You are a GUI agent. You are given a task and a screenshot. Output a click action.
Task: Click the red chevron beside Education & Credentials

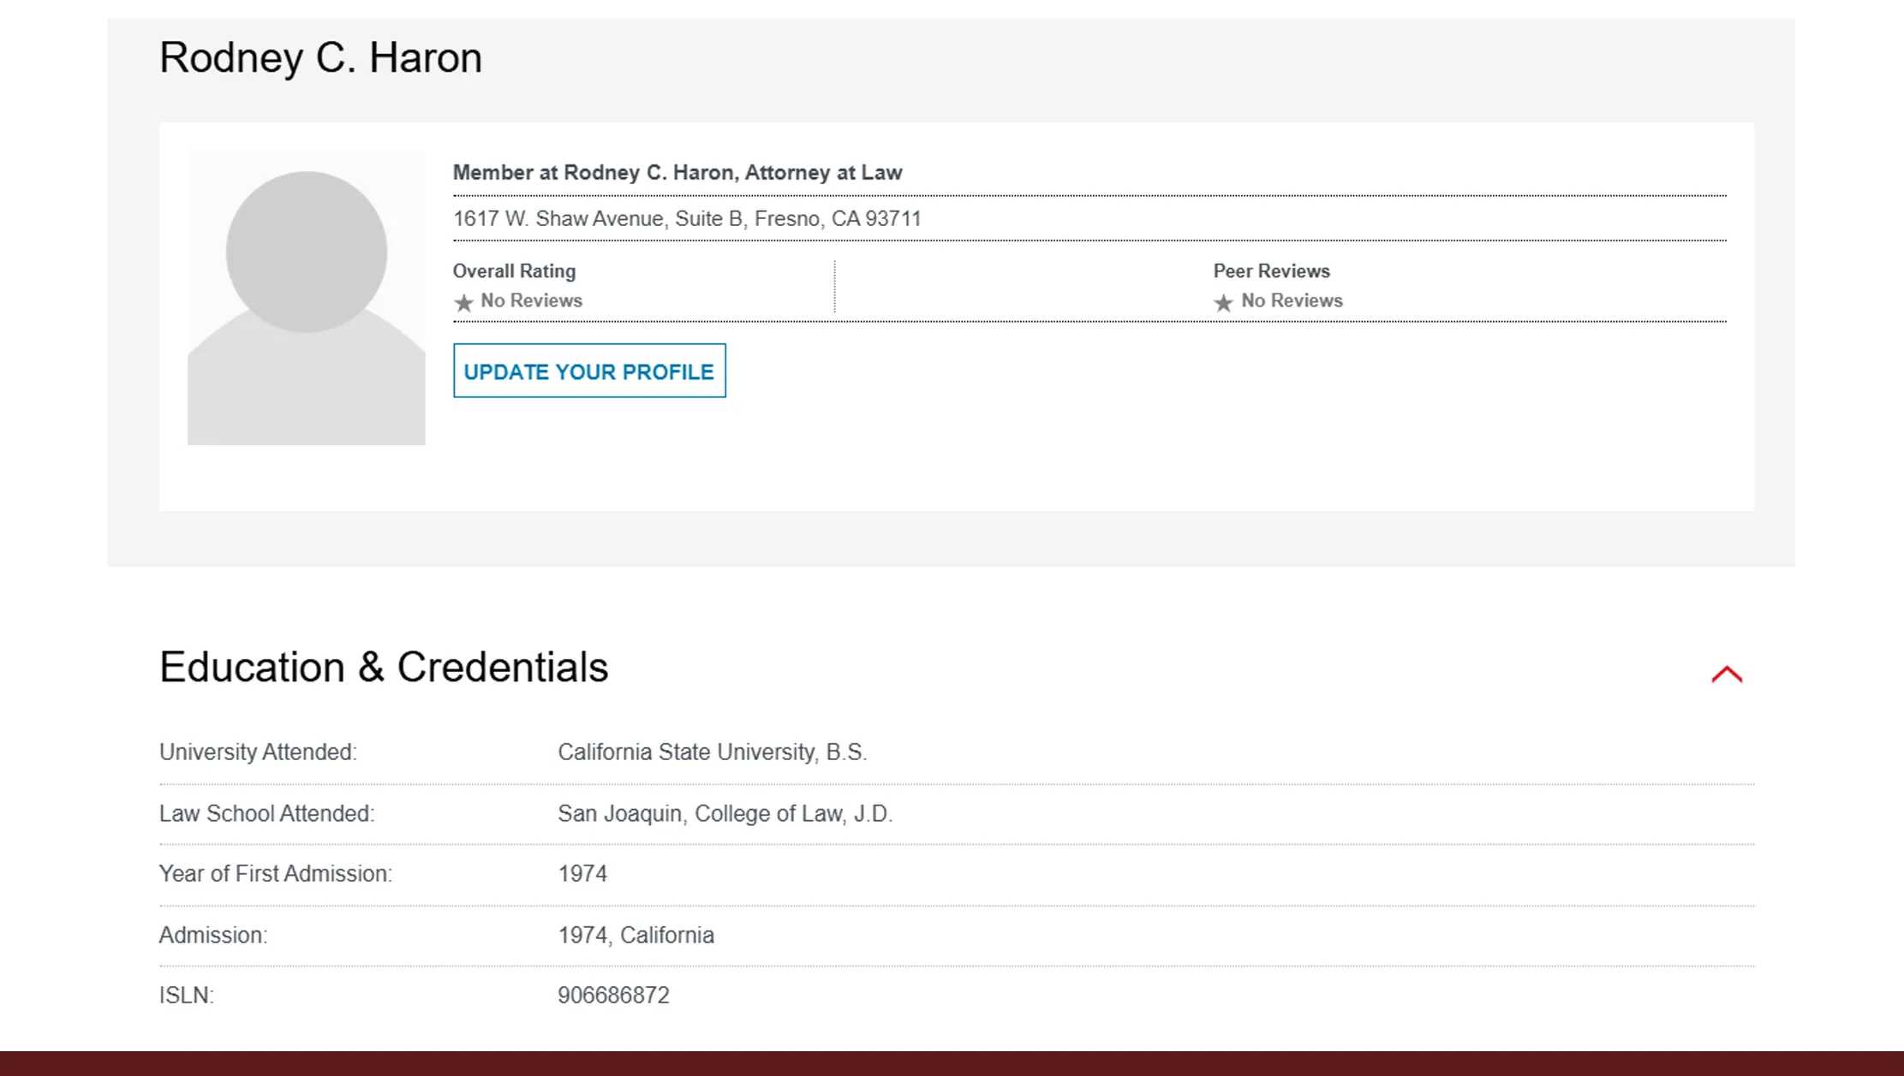1726,674
